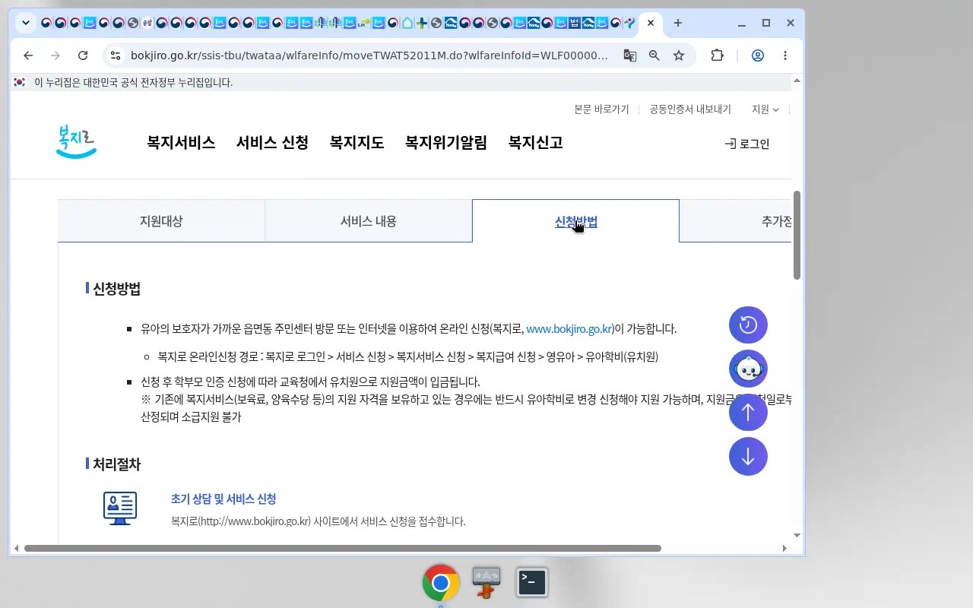Open a new browser tab

tap(678, 23)
